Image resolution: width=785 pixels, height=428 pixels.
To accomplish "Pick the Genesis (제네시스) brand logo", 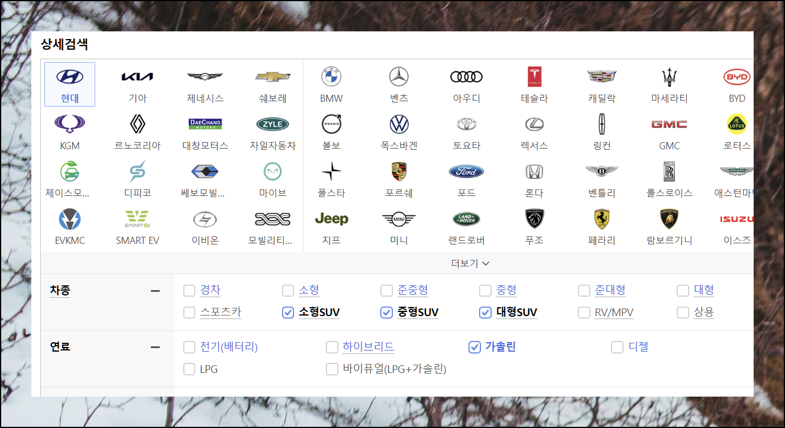I will (x=205, y=76).
